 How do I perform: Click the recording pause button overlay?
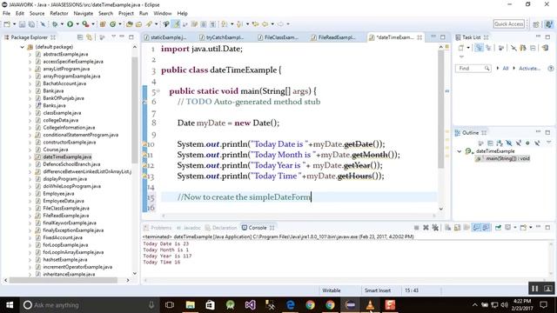click(534, 289)
